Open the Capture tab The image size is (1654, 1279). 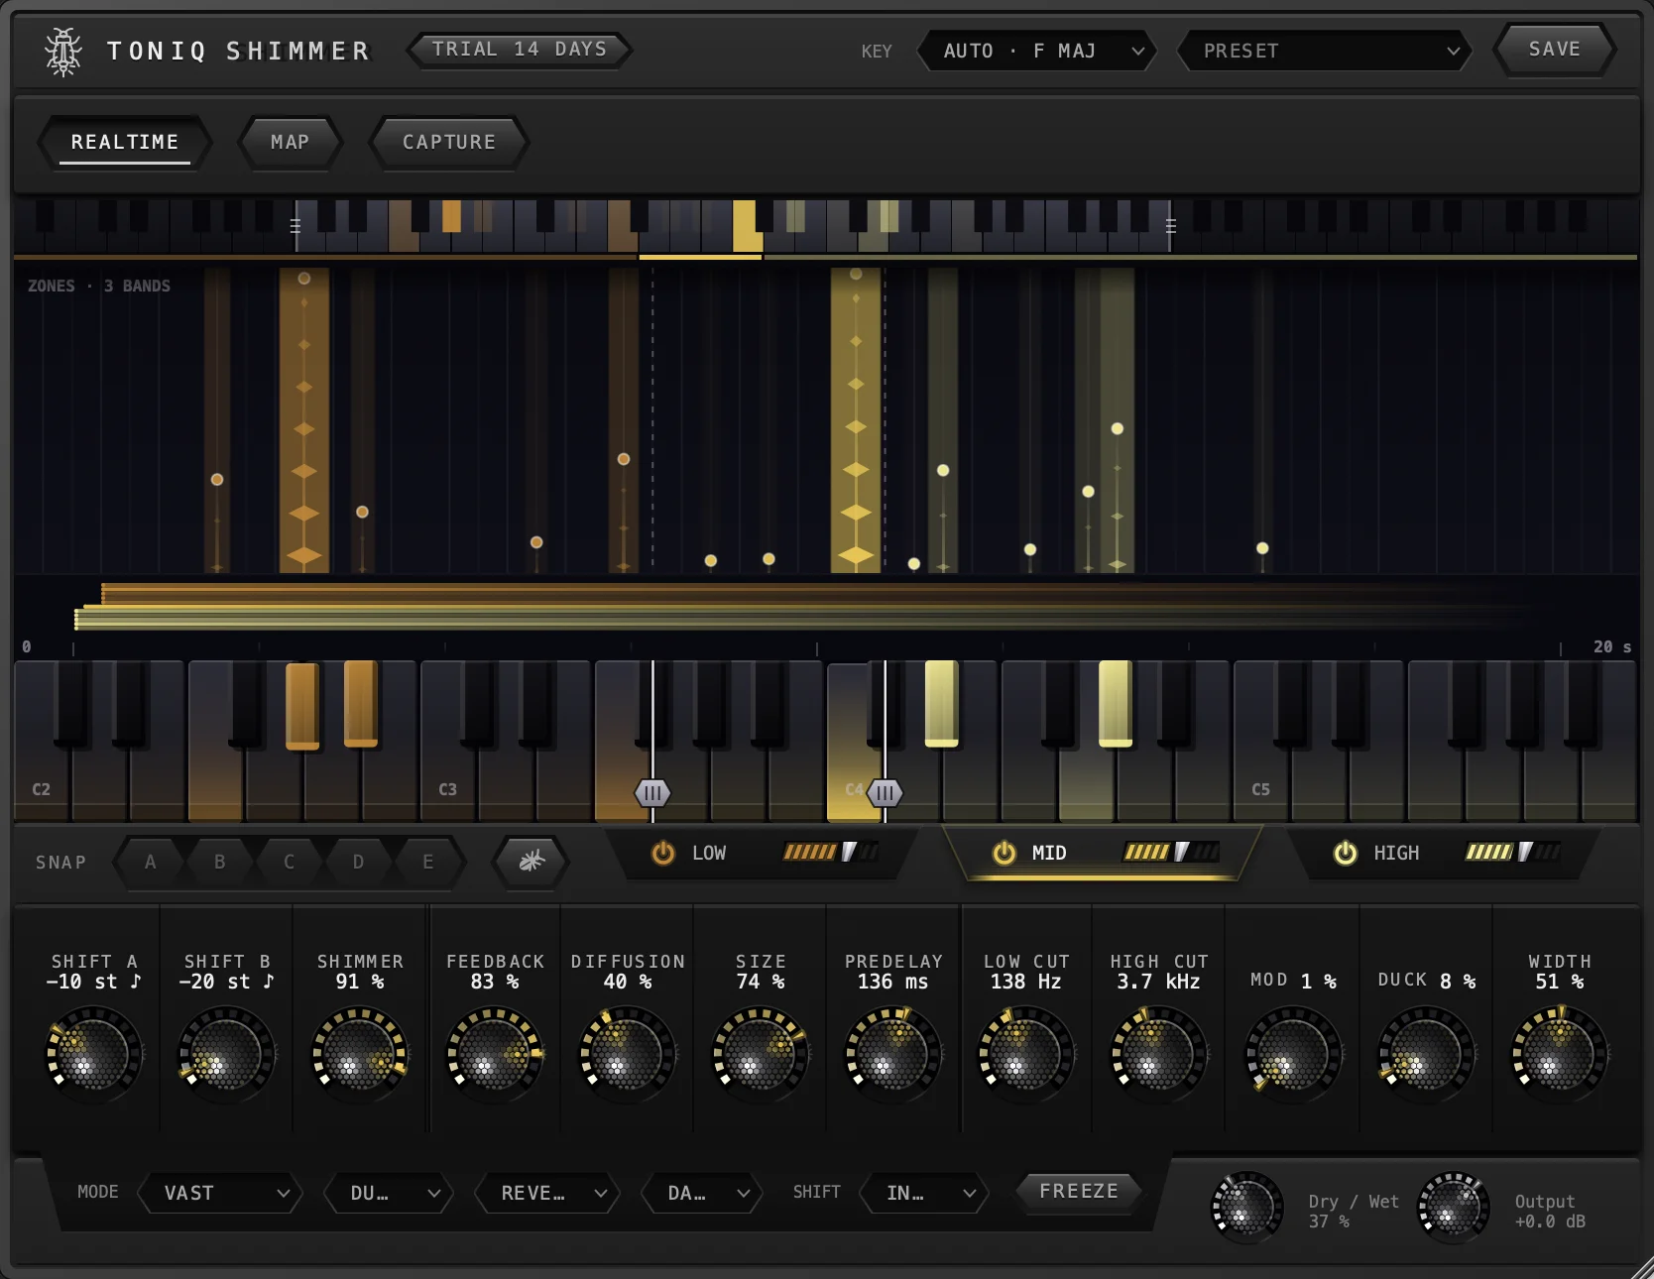[x=449, y=142]
